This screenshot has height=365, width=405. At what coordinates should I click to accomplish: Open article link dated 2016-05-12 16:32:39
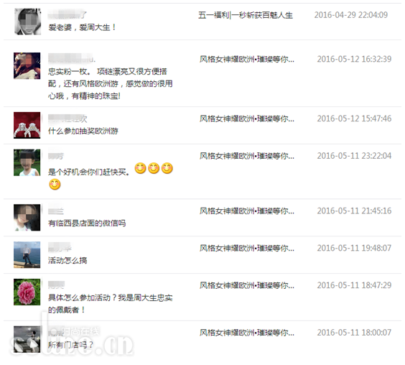[247, 60]
